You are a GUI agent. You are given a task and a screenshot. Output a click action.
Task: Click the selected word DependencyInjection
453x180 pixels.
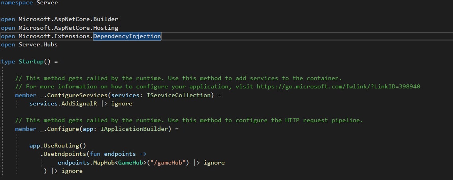[127, 36]
